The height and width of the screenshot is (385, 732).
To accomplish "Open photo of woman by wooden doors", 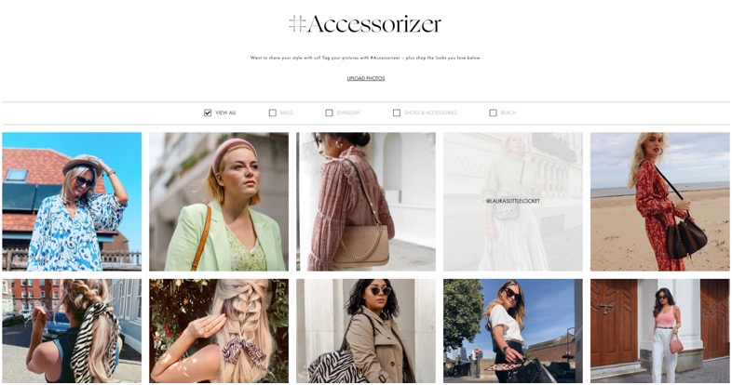I will coord(659,331).
